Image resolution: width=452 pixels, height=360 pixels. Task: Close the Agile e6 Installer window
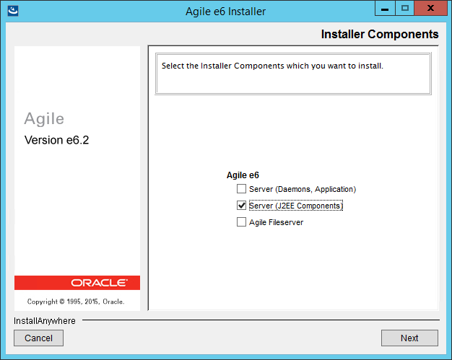coord(430,8)
